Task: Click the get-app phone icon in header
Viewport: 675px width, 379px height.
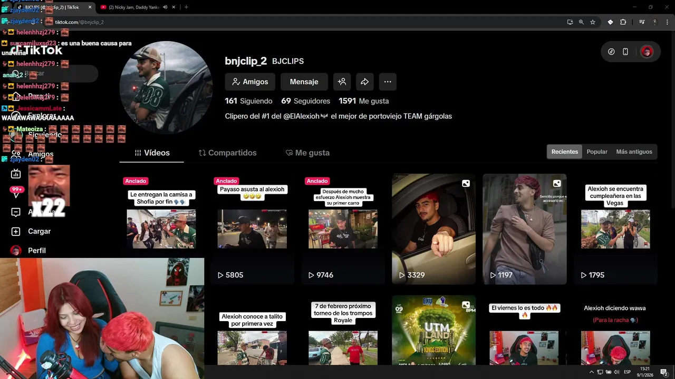Action: click(625, 52)
